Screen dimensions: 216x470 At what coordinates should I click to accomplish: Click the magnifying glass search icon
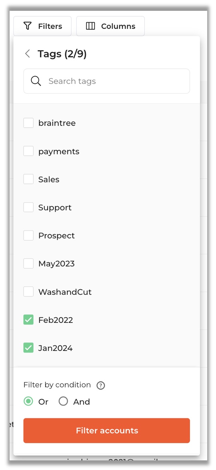36,81
